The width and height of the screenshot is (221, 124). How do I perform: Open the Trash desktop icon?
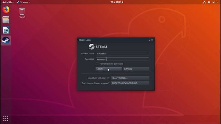[22, 13]
